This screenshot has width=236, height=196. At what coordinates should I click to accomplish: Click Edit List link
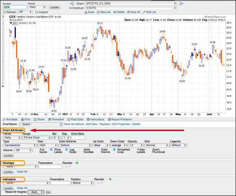tap(149, 12)
